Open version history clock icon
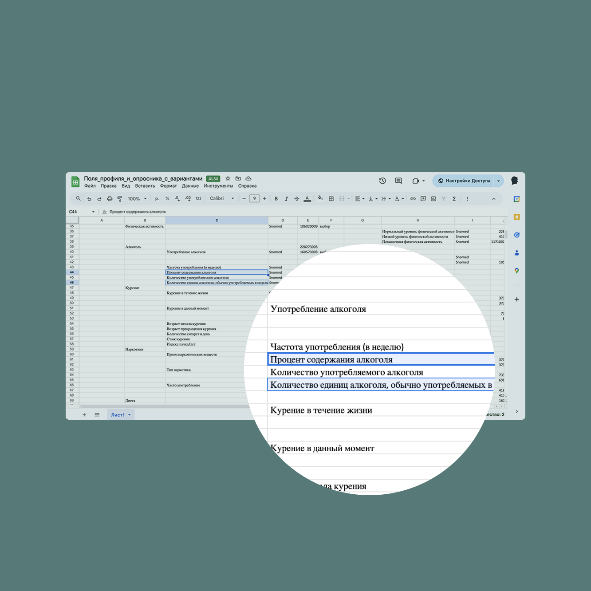Image resolution: width=591 pixels, height=591 pixels. [x=382, y=181]
